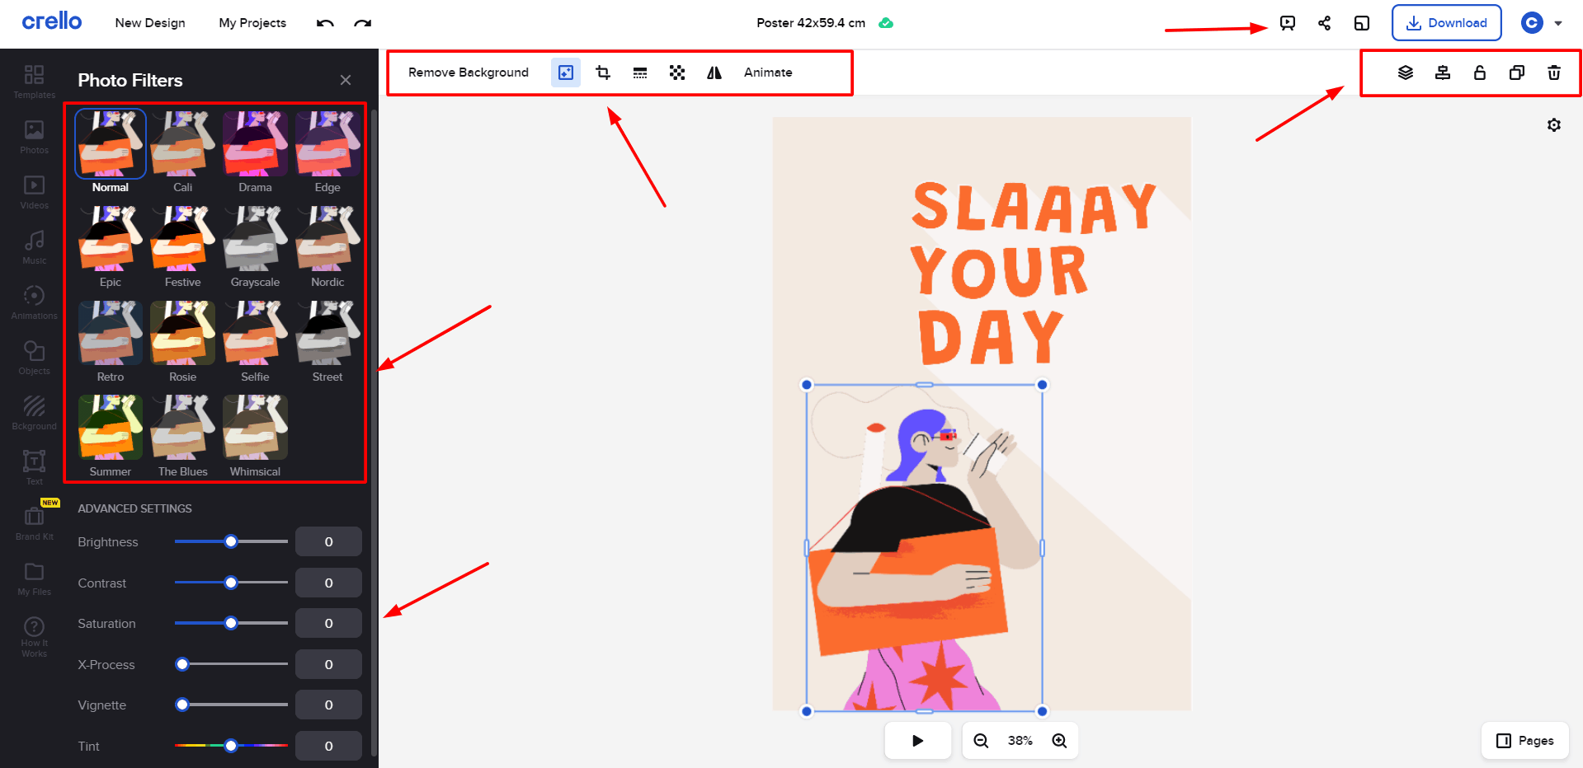Viewport: 1583px width, 768px height.
Task: Click the crop tool icon
Action: pos(603,73)
